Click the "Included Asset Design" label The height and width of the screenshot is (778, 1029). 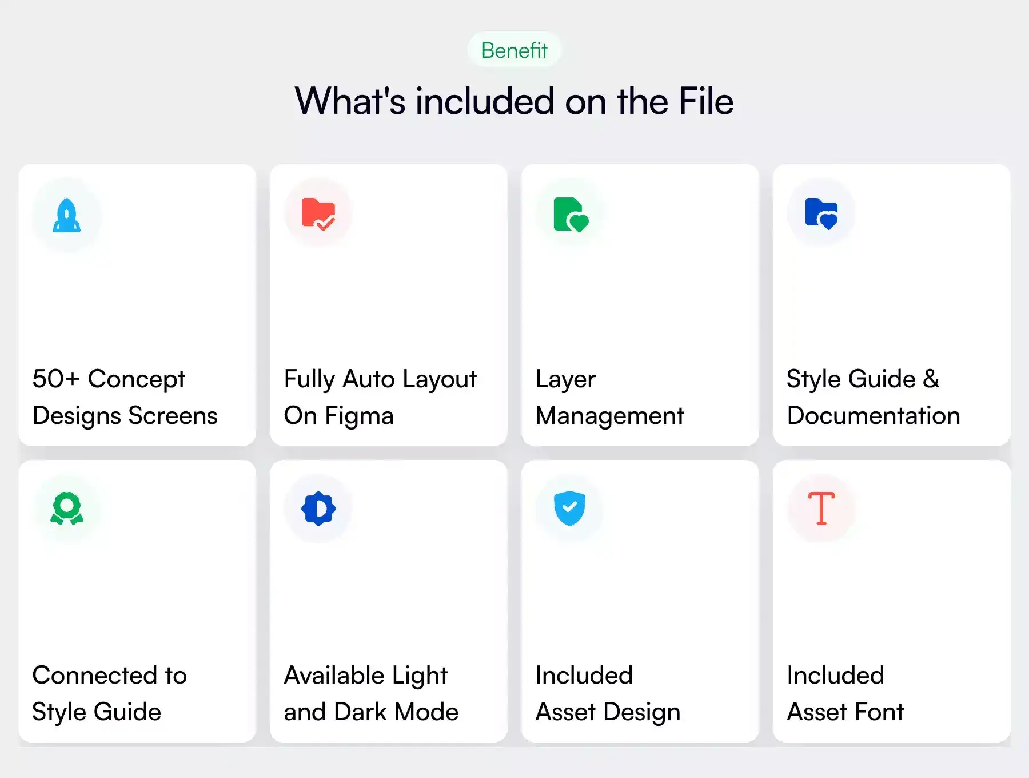coord(608,693)
